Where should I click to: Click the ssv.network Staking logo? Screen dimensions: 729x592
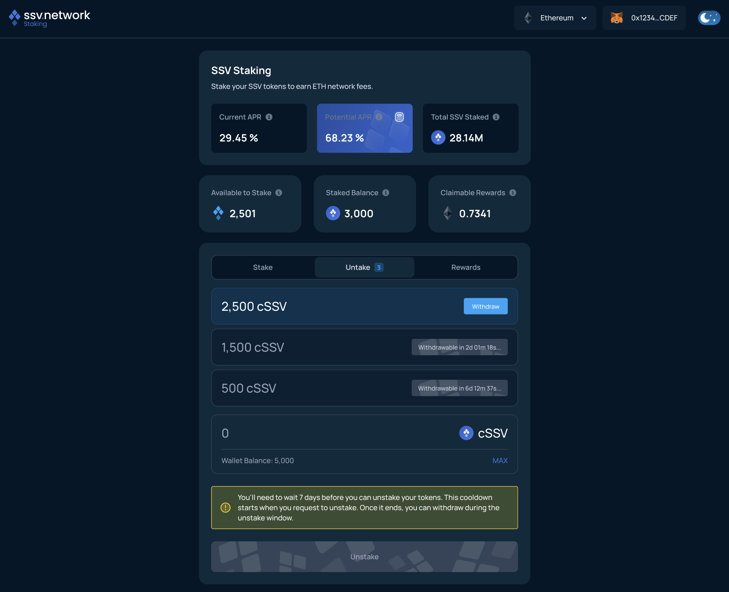49,18
